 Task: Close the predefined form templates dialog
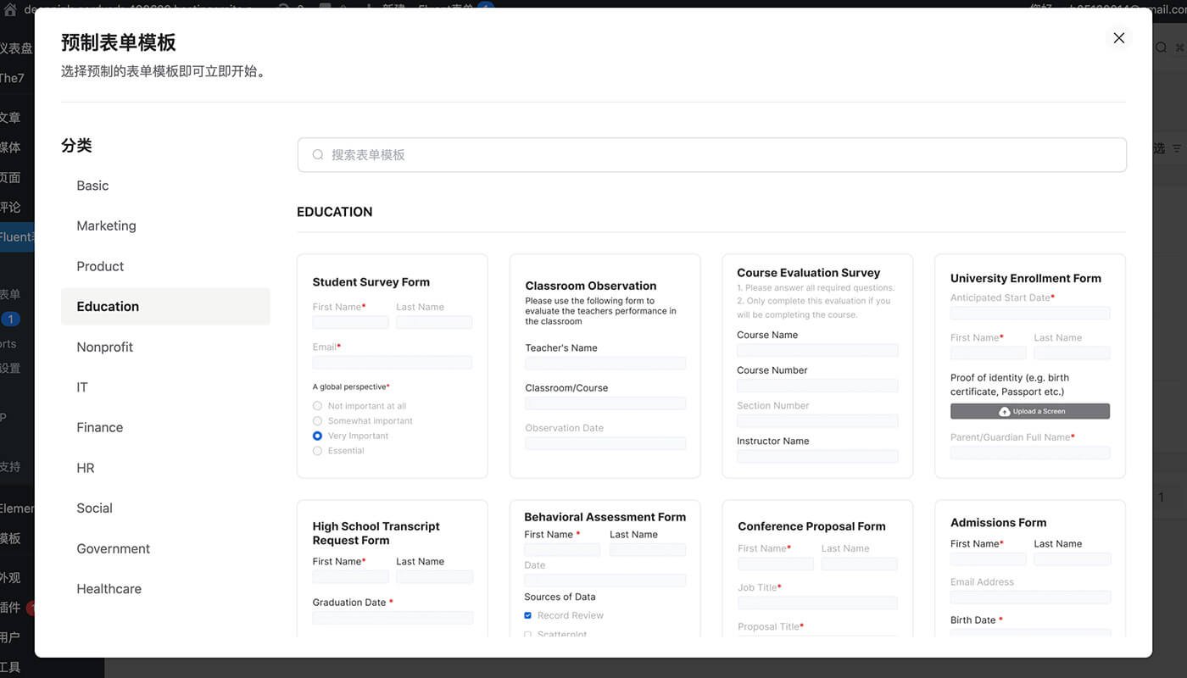coord(1118,38)
